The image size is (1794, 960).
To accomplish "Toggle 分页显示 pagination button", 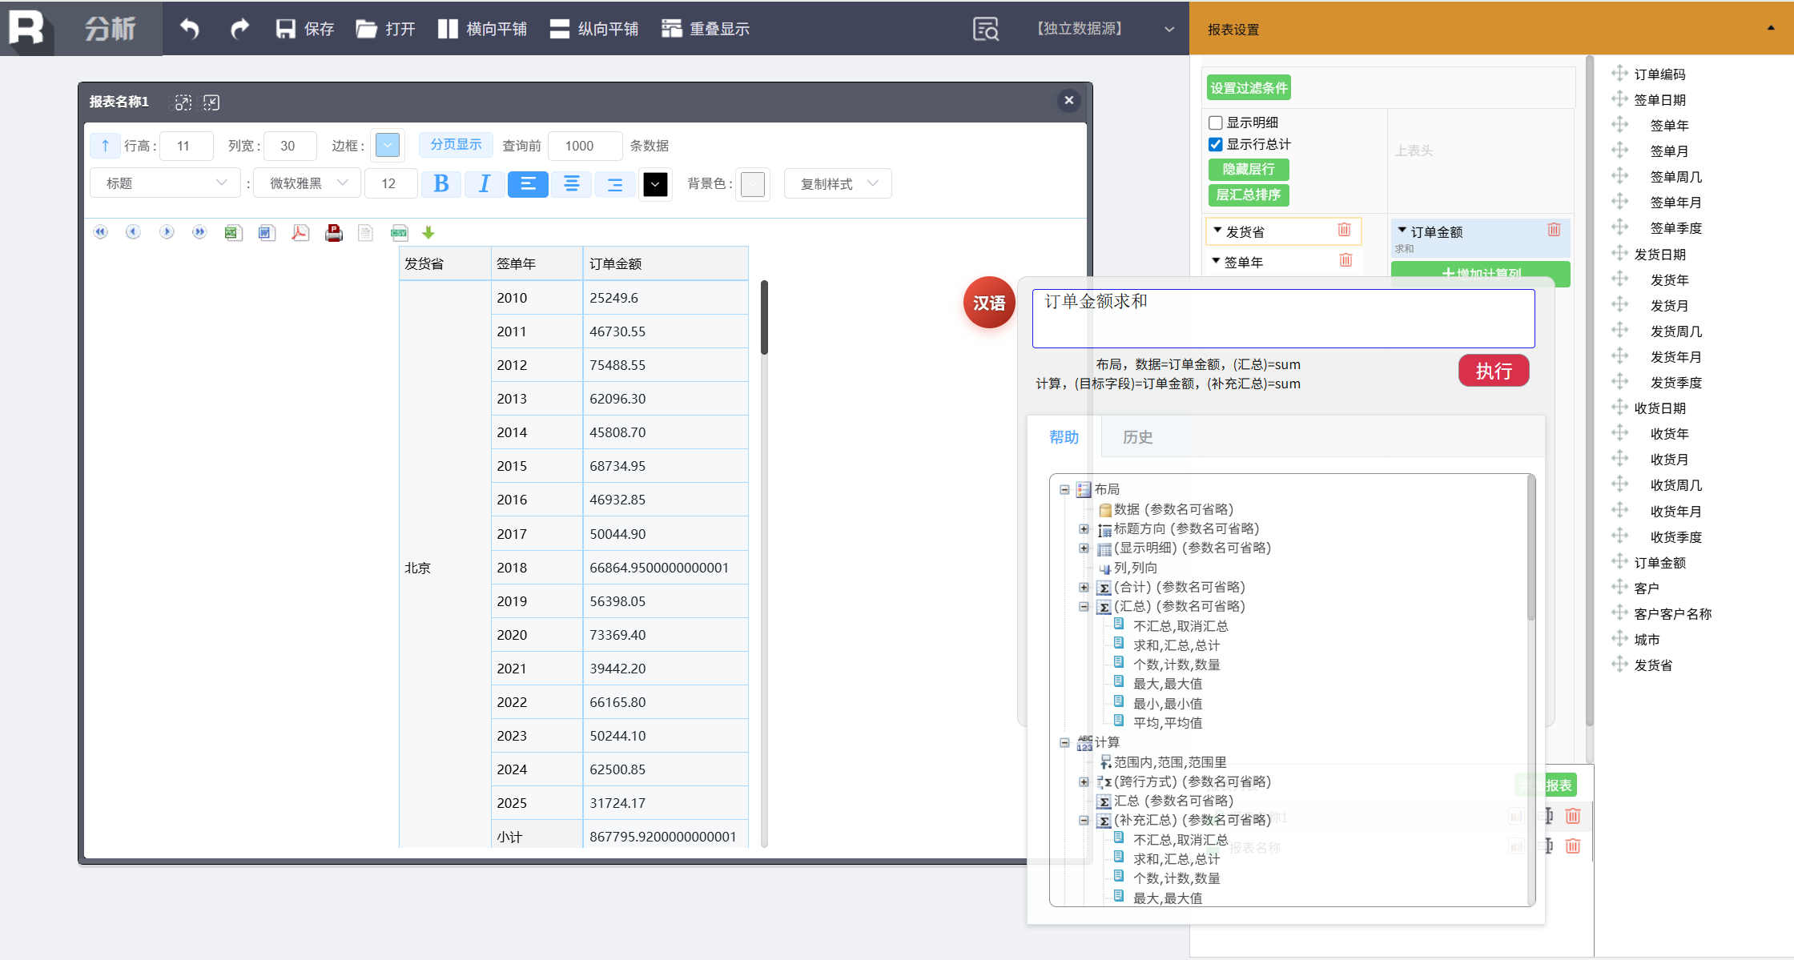I will (456, 145).
